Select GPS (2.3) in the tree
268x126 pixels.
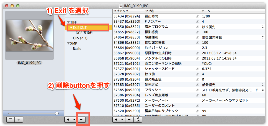pos(80,38)
